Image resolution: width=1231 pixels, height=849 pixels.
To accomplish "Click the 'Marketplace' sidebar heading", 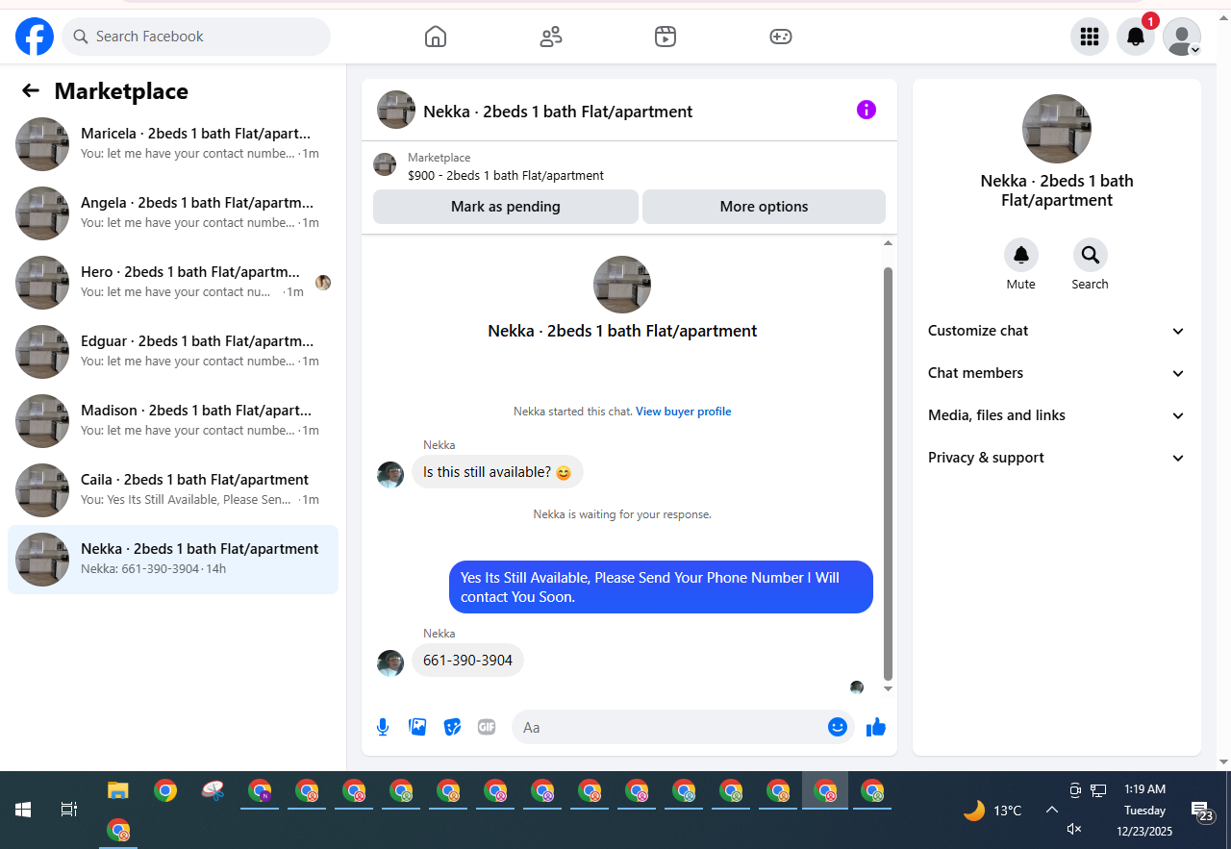I will (x=121, y=91).
